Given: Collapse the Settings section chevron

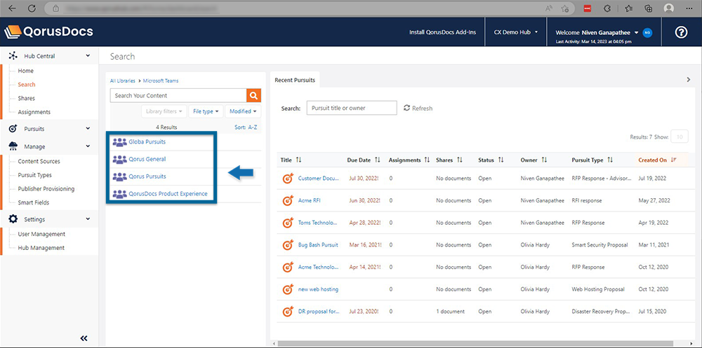Looking at the screenshot, I should point(88,219).
